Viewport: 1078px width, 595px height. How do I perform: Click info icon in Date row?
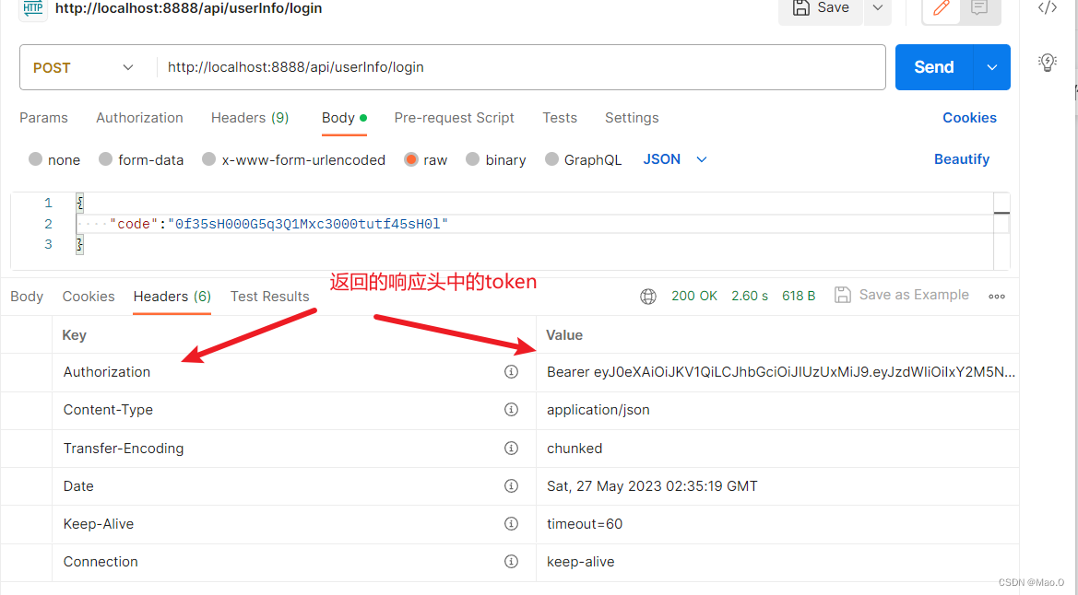[511, 485]
